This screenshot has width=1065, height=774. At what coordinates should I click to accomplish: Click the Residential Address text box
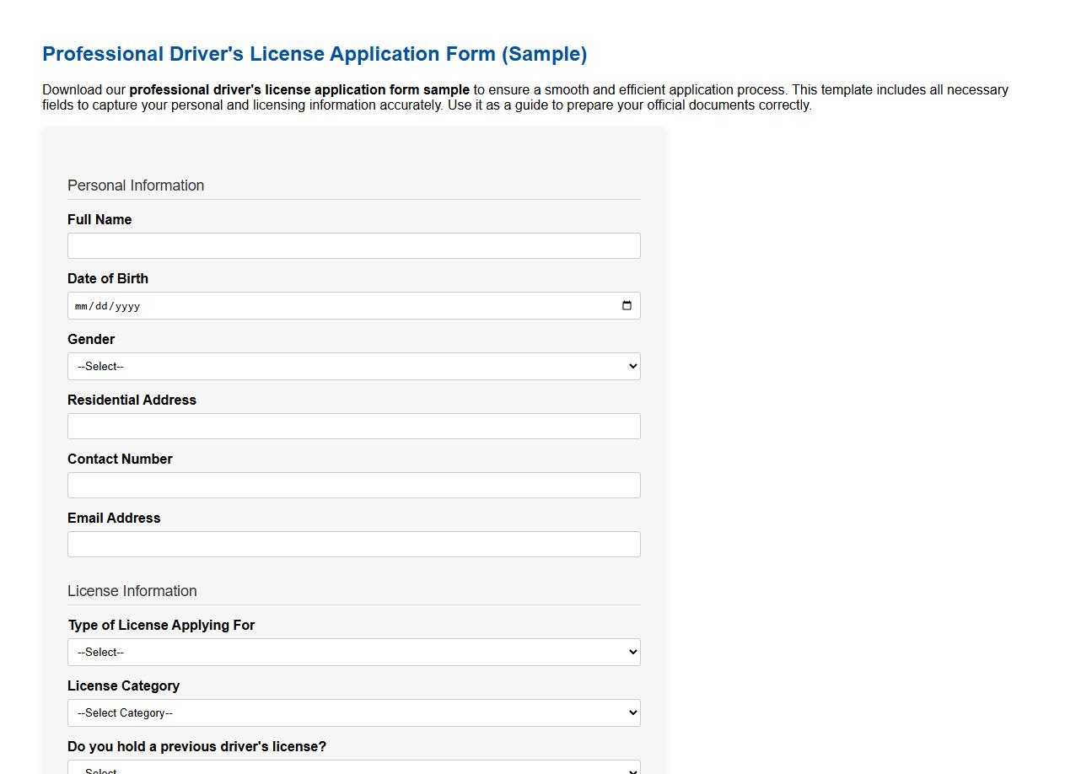(353, 426)
